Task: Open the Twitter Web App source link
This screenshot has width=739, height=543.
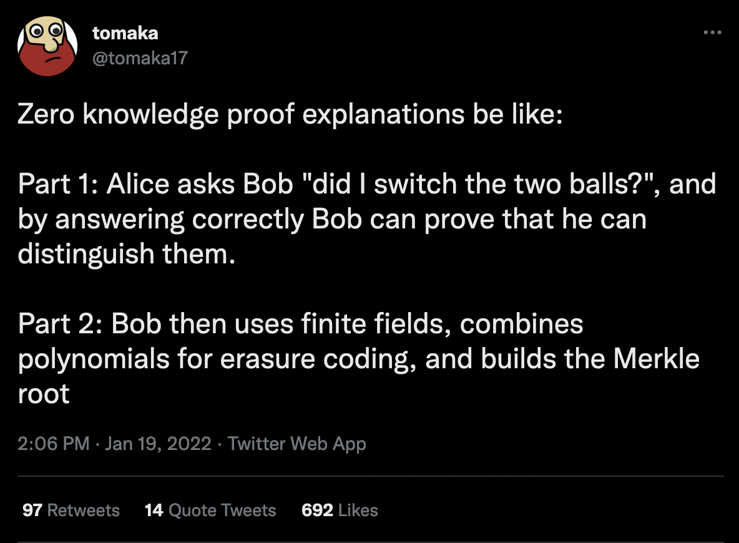Action: 297,444
